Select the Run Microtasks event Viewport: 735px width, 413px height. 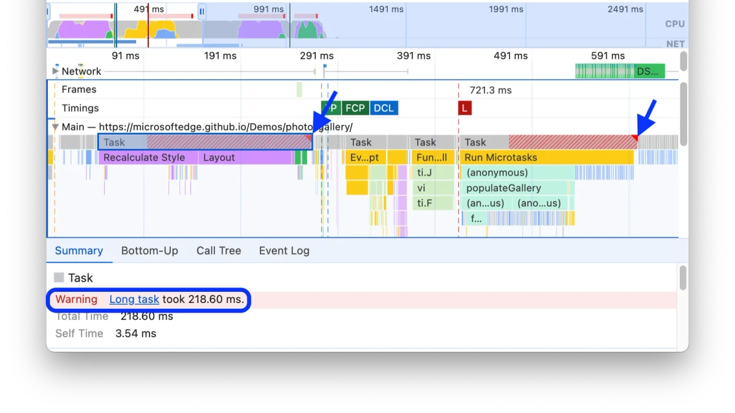tap(546, 157)
